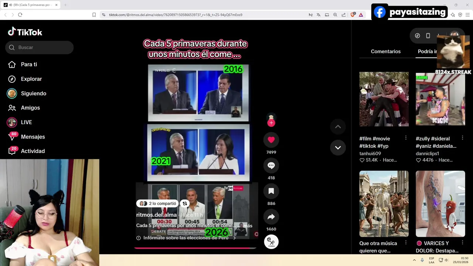Open more options for 'Que otra música' video
The width and height of the screenshot is (473, 266).
406,243
